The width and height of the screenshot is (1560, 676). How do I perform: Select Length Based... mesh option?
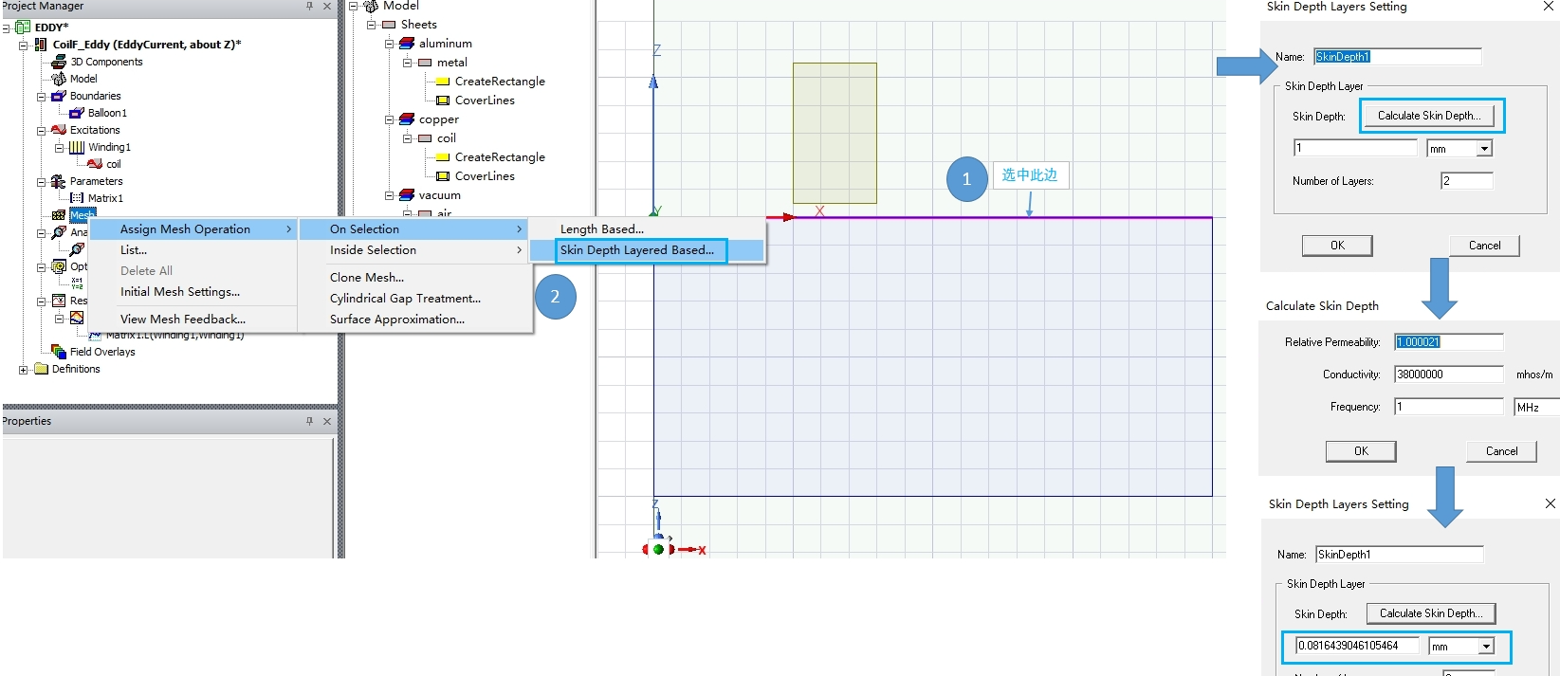[x=602, y=229]
